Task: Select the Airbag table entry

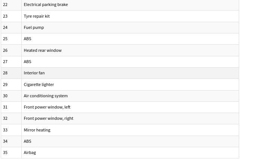Action: click(30, 152)
